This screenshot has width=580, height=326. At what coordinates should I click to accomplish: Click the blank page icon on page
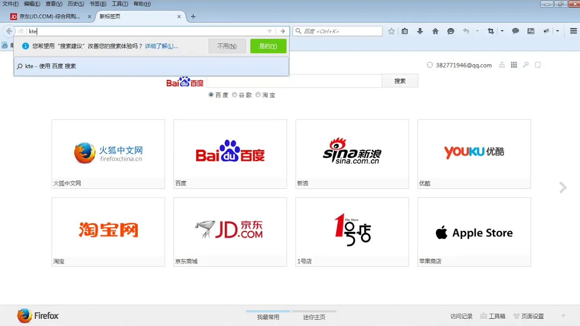[538, 65]
